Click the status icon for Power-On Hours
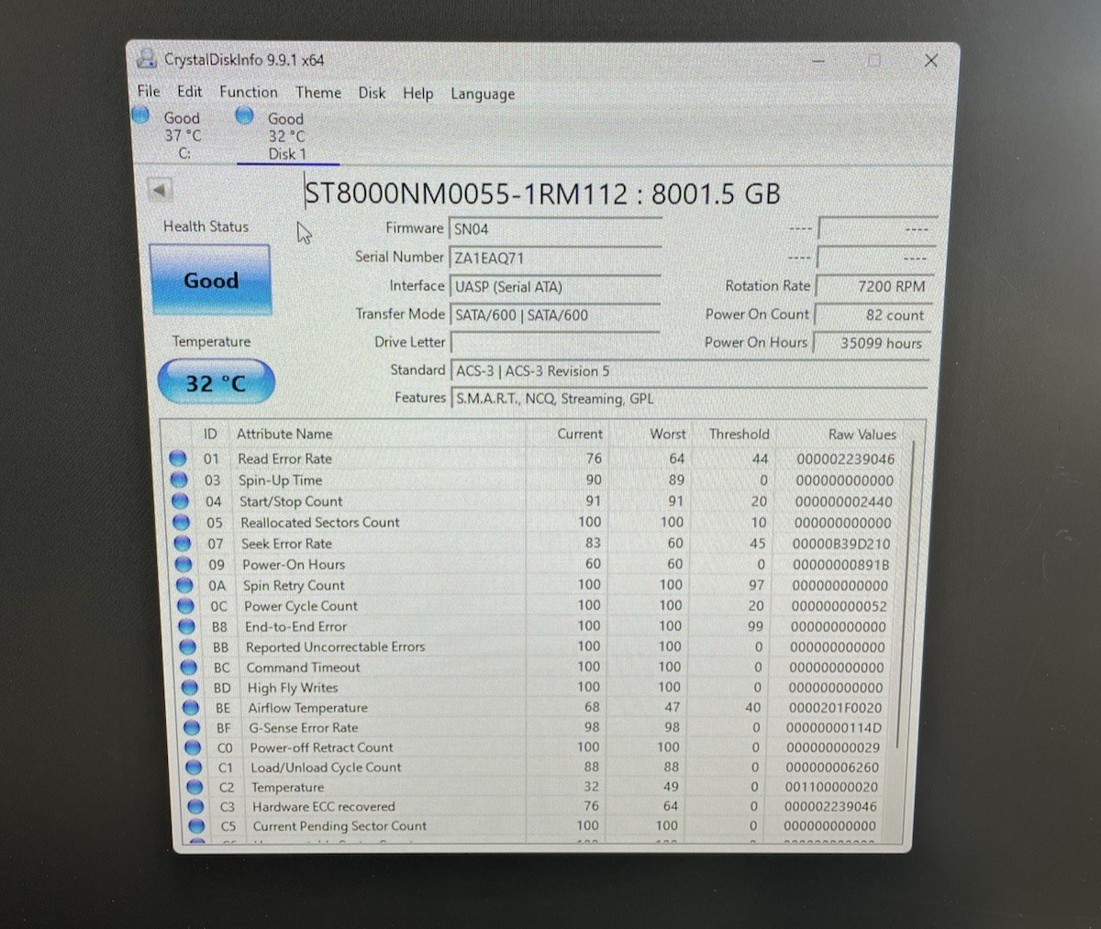The image size is (1101, 929). tap(183, 565)
